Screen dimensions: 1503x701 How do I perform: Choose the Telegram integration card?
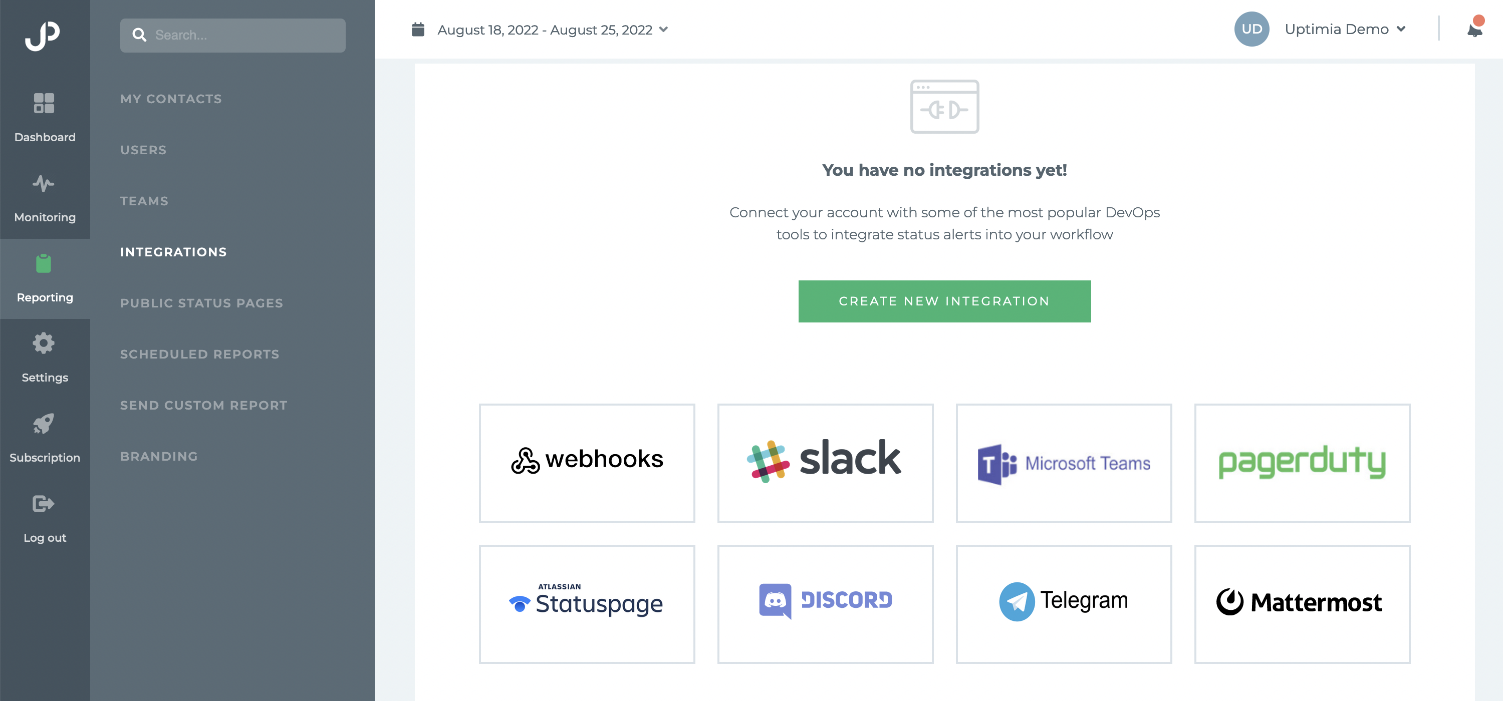1064,604
